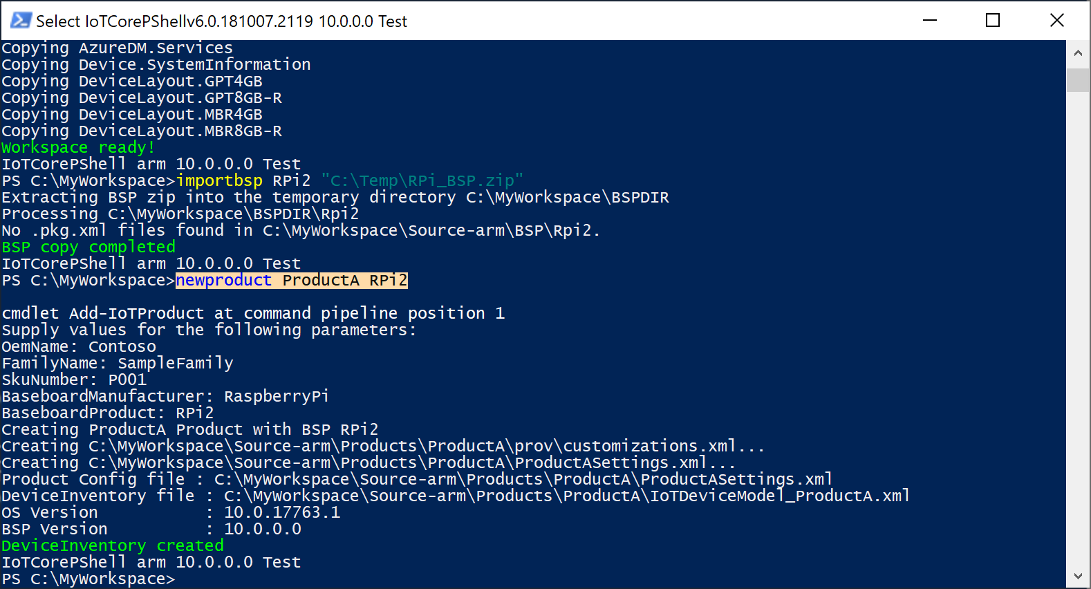Click the 'Creating ...ProductASettings.xml...' line
Viewport: 1091px width, 589px height.
(x=369, y=462)
